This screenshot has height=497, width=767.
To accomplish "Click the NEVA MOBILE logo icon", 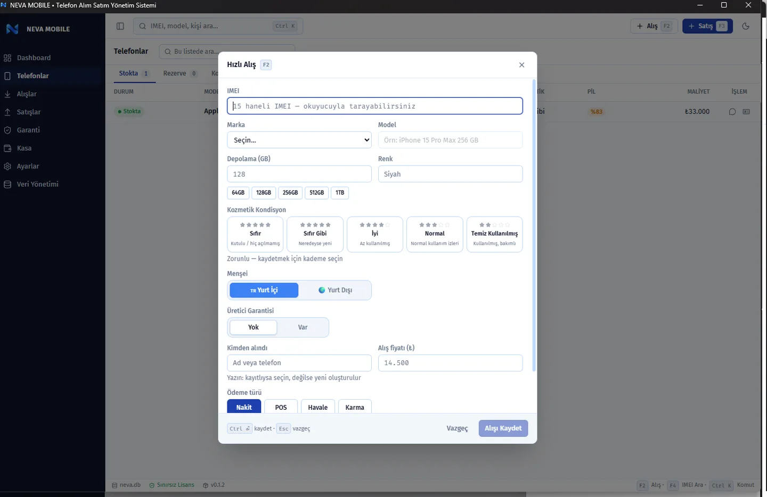I will coord(12,29).
